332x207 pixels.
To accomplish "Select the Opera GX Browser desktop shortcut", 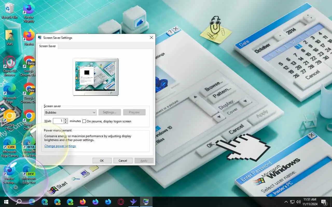I will coord(10,66).
